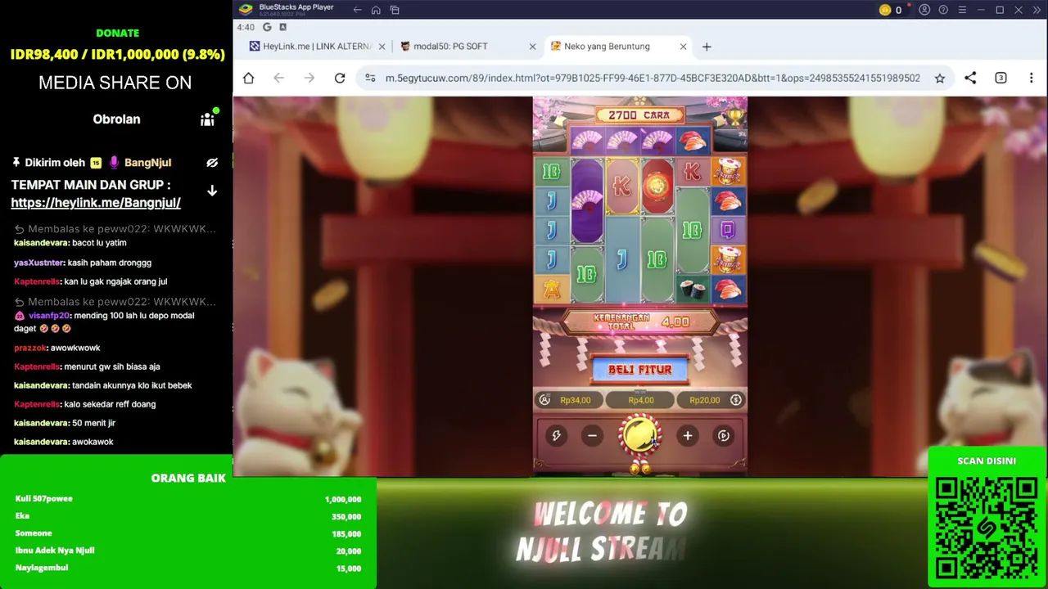Open the heylink.me/Bangnjul link
The width and height of the screenshot is (1048, 589).
point(96,202)
